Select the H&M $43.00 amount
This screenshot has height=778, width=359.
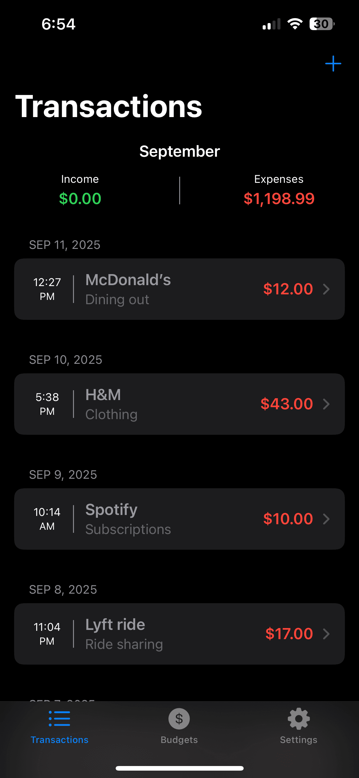click(287, 404)
